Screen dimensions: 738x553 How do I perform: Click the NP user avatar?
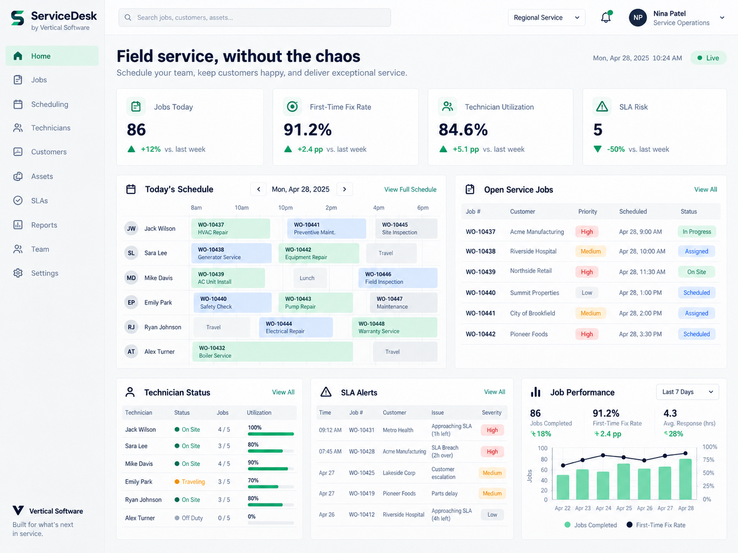(x=638, y=17)
